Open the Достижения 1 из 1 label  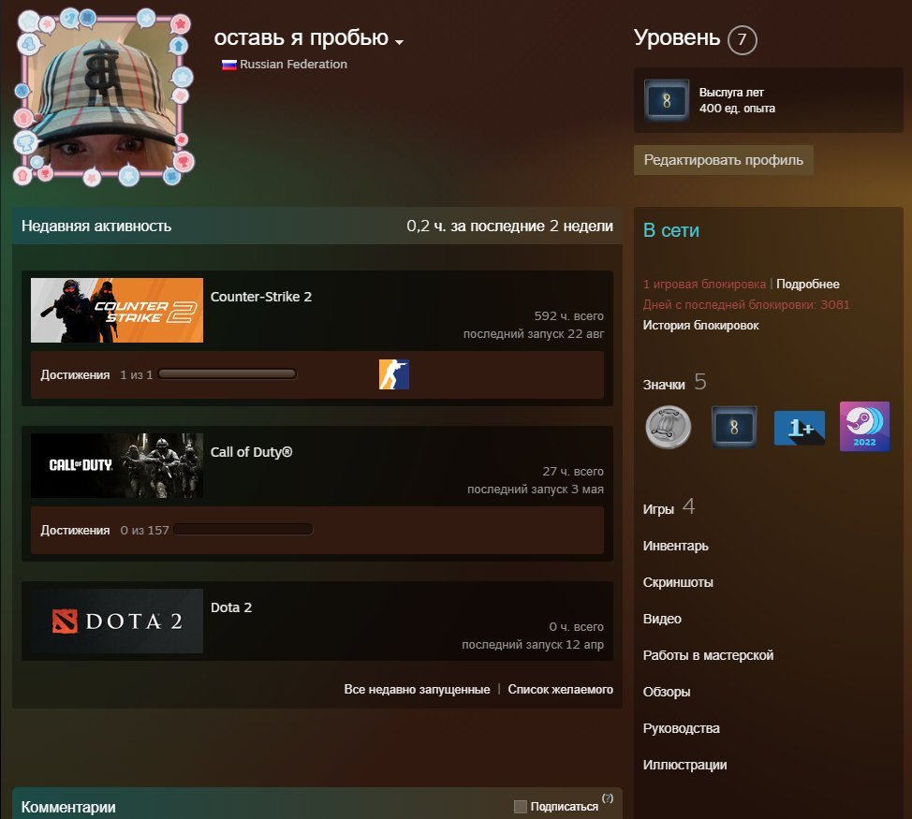click(96, 375)
